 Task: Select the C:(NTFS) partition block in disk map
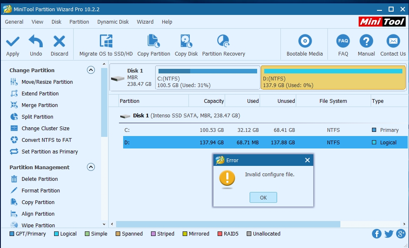coord(208,78)
